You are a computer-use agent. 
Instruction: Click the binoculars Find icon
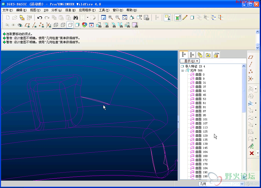pyautogui.click(x=76, y=18)
